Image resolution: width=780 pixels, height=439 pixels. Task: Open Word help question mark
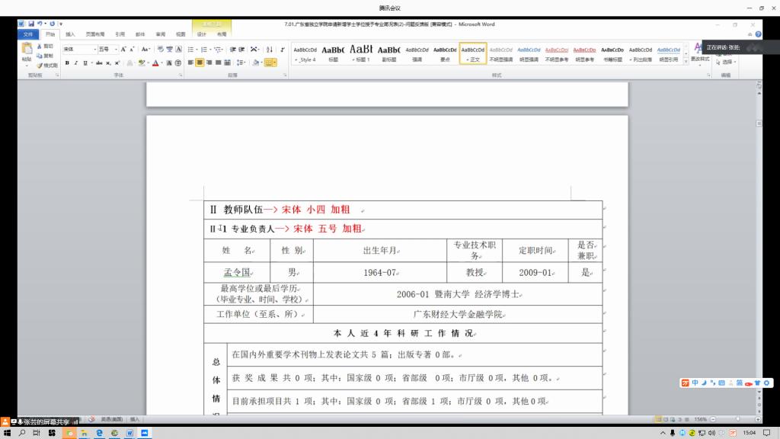(758, 34)
